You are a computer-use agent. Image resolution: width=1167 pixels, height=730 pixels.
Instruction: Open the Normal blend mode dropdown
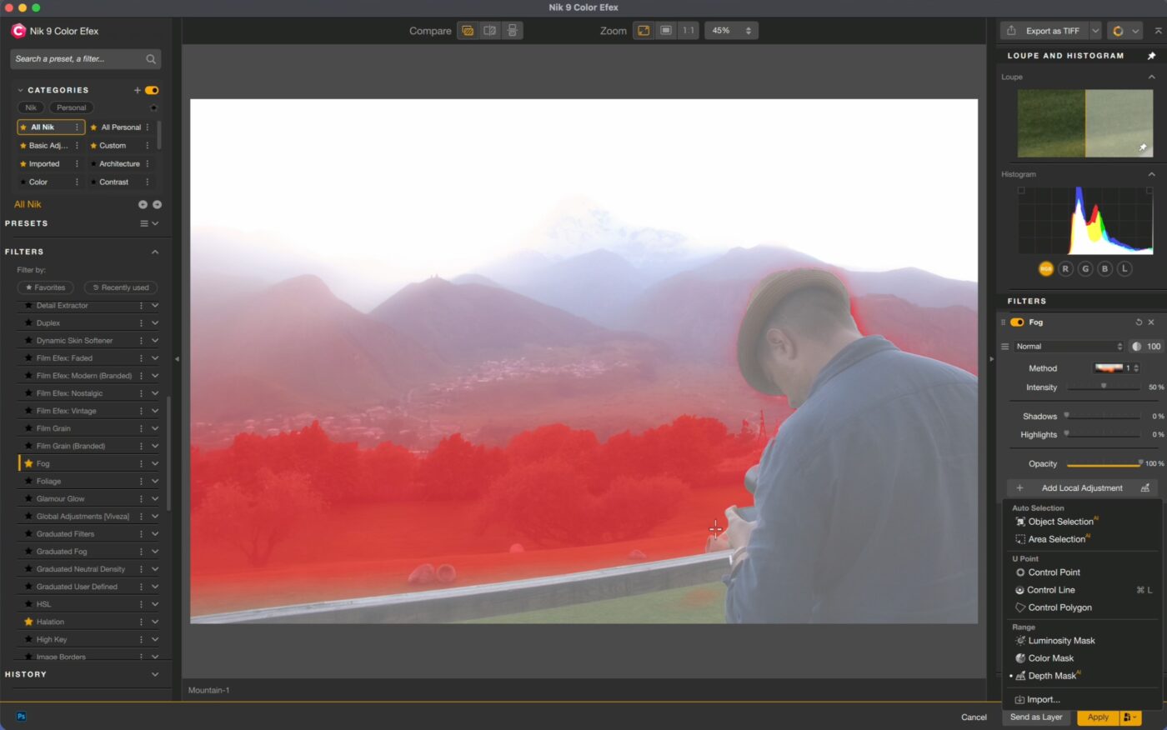pyautogui.click(x=1069, y=347)
